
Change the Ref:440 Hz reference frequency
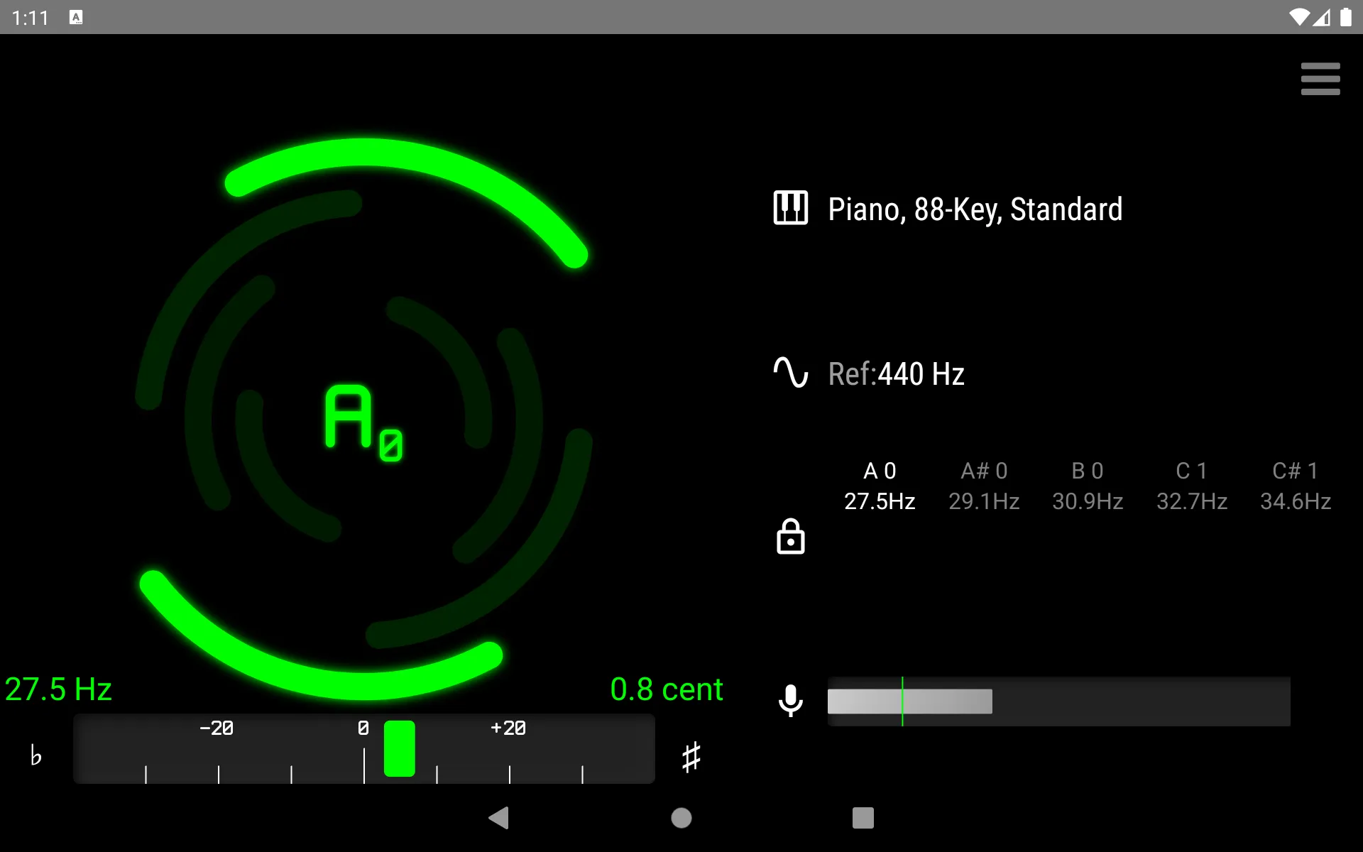click(897, 374)
